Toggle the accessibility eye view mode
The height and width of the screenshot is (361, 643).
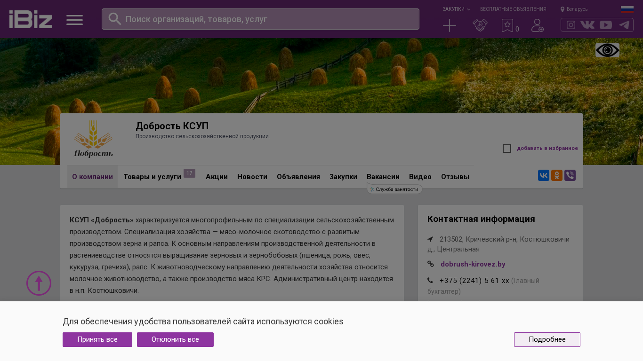point(607,50)
